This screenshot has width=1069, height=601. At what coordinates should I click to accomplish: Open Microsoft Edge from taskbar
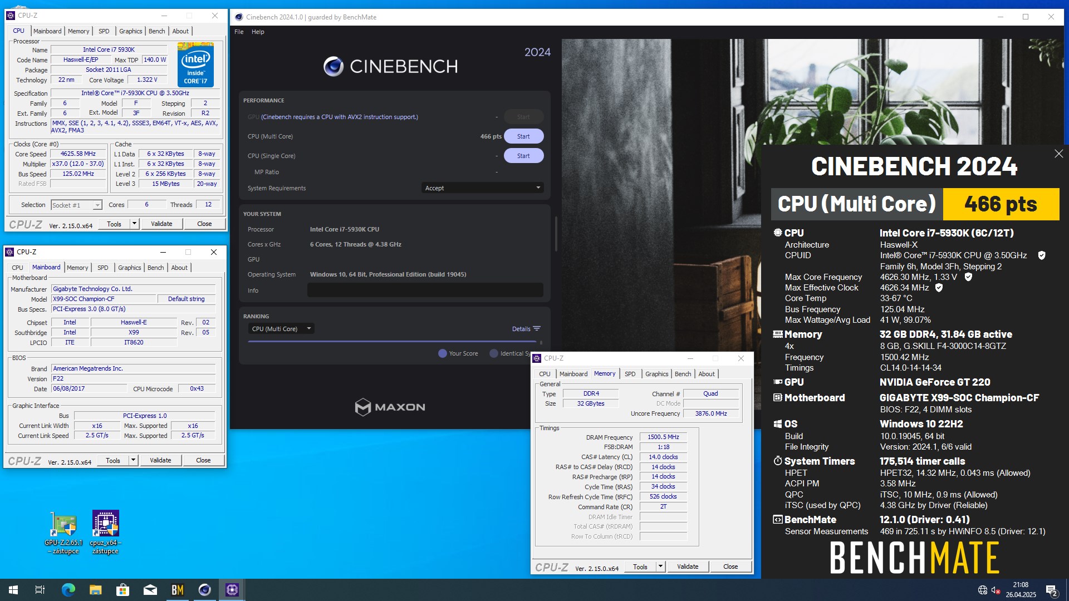[68, 590]
